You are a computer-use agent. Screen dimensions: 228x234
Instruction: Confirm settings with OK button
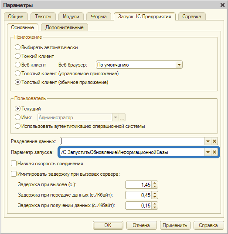point(108,225)
